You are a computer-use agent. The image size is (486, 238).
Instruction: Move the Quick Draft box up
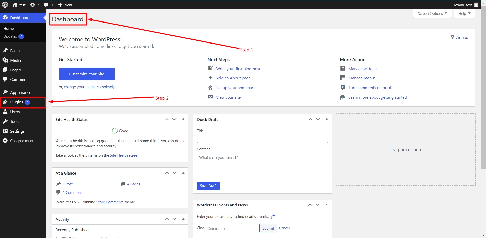pyautogui.click(x=310, y=119)
